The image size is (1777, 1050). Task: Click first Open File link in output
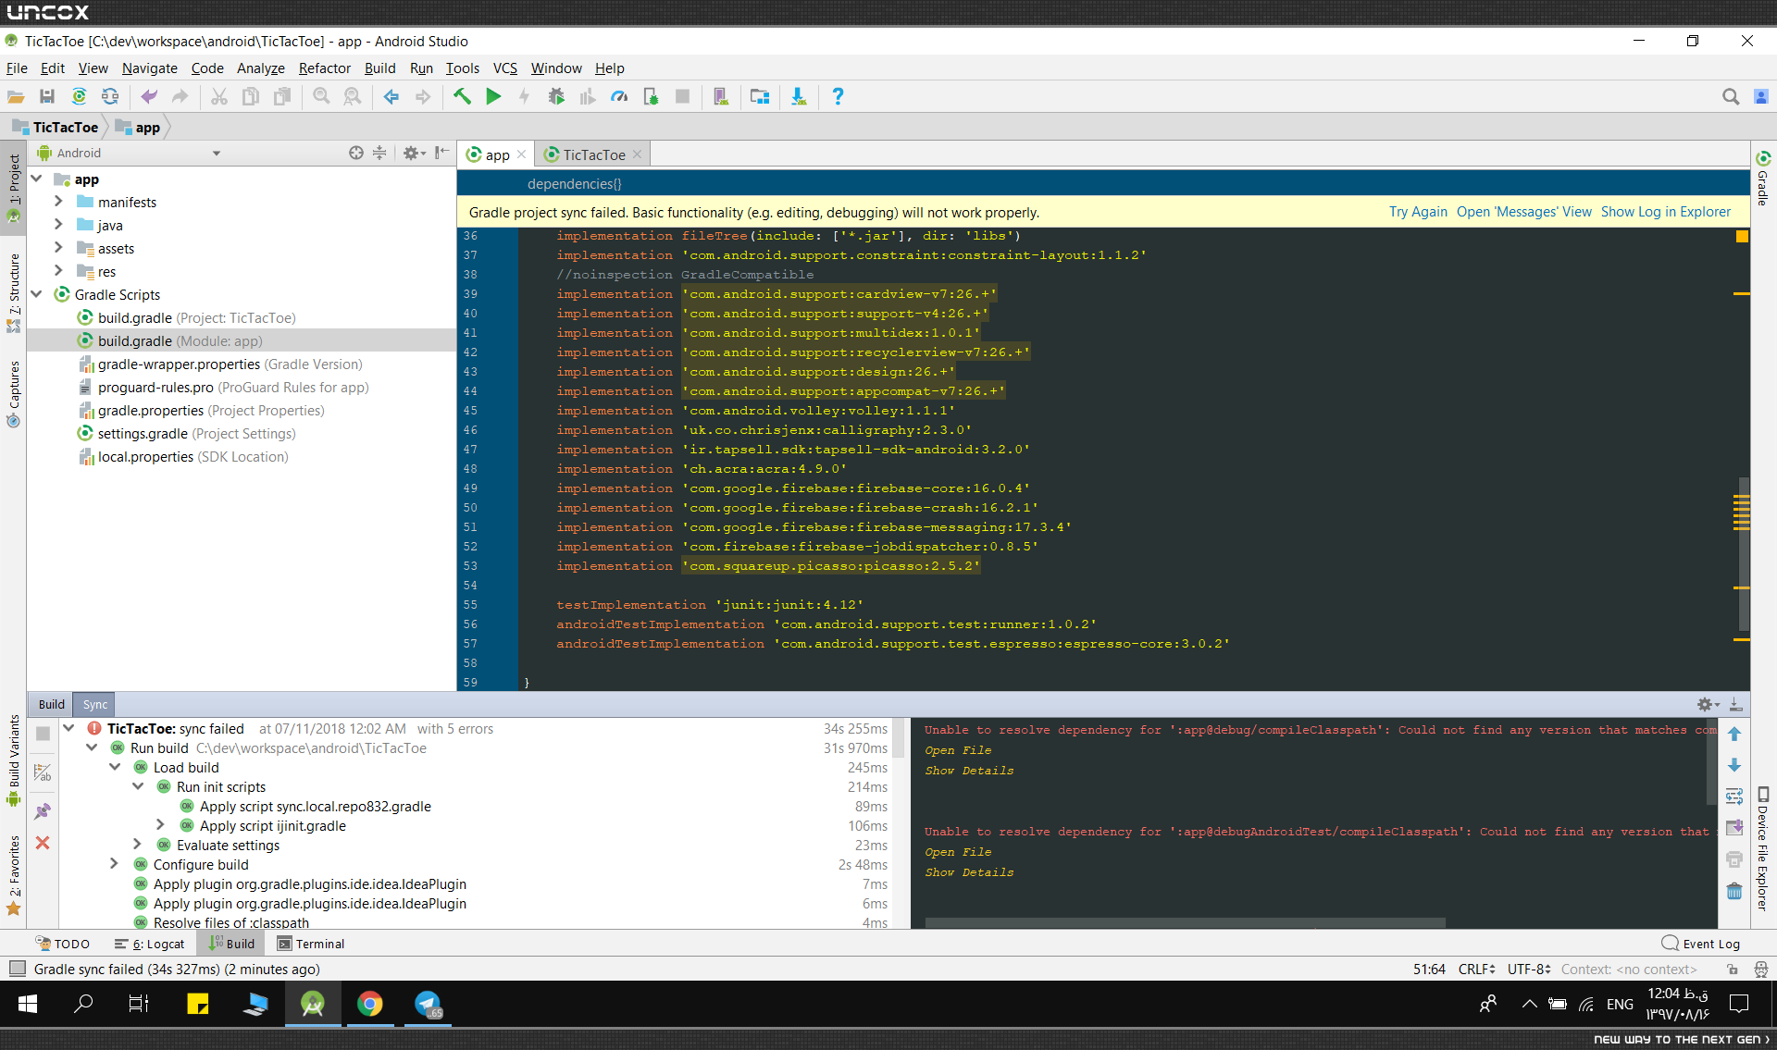(958, 750)
